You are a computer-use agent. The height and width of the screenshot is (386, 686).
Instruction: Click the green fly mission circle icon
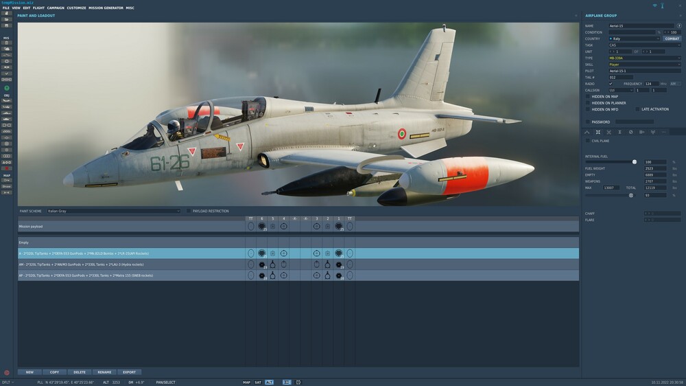click(x=7, y=88)
